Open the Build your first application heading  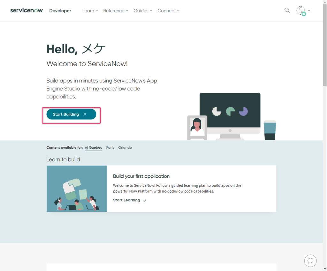(x=141, y=176)
